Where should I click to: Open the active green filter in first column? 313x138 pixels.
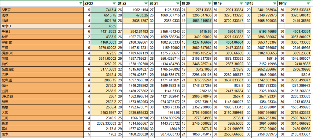(x=80, y=3)
